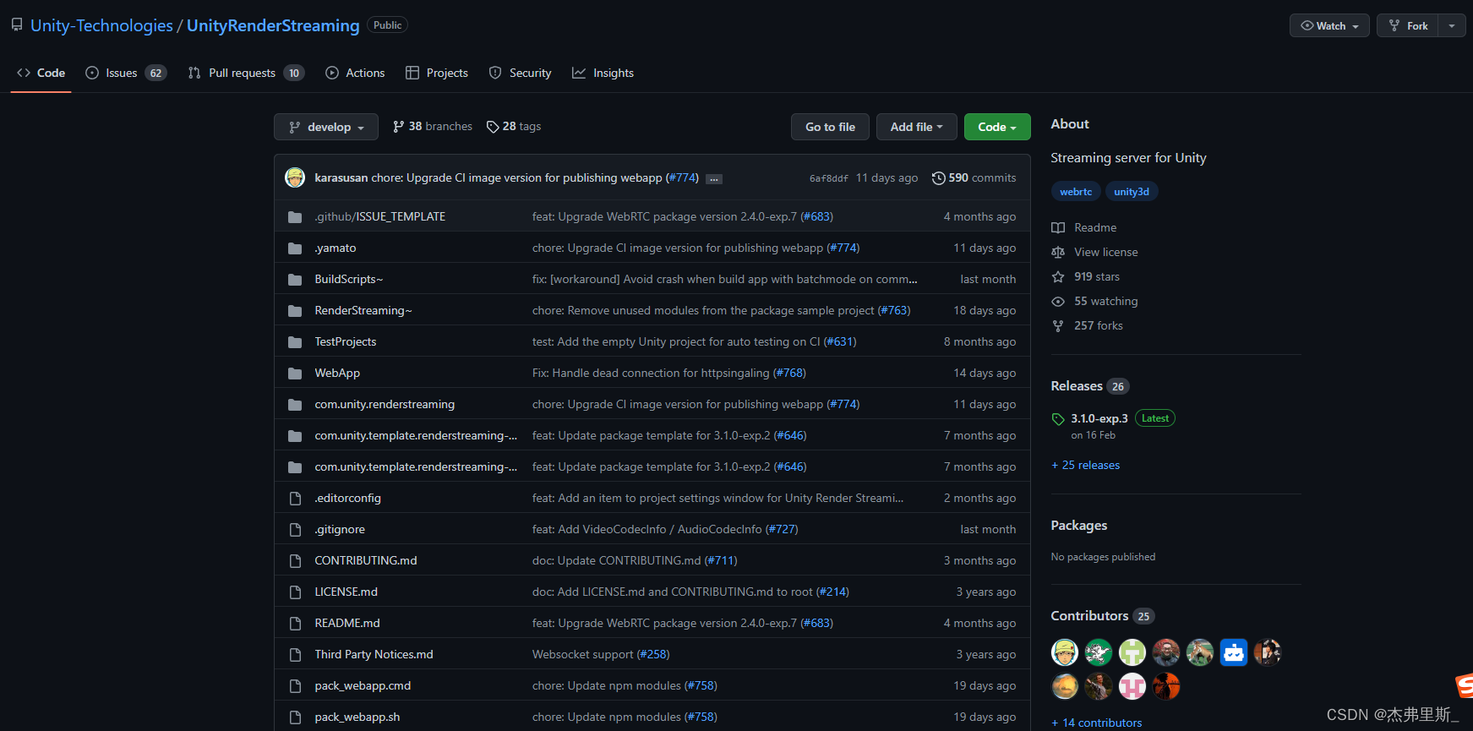The image size is (1473, 731).
Task: Open pull request #214 link in LICENSE.md row
Action: coord(832,592)
